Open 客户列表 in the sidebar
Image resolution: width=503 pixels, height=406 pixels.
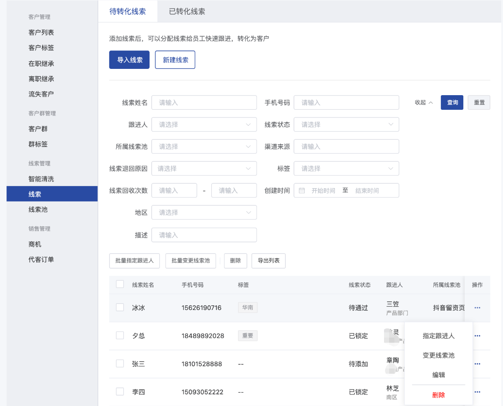41,32
